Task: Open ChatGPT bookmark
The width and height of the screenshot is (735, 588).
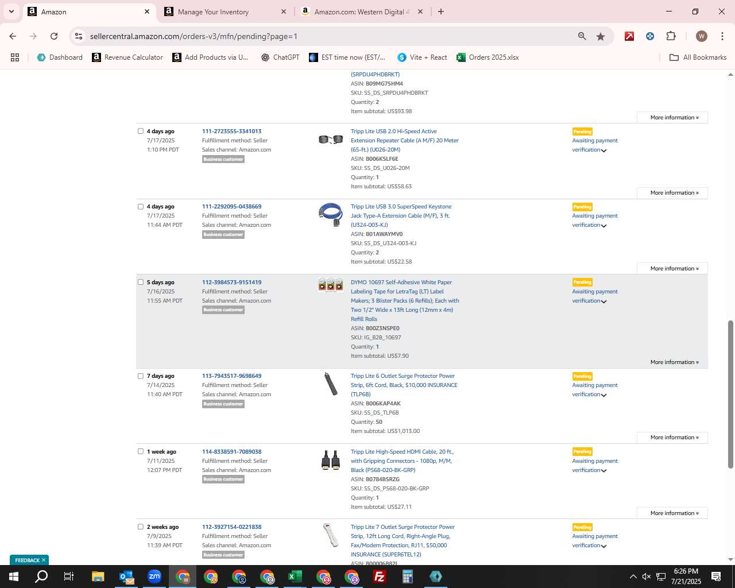Action: point(280,57)
